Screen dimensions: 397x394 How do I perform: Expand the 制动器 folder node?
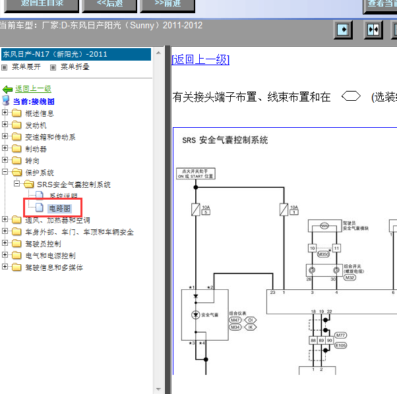click(5, 148)
